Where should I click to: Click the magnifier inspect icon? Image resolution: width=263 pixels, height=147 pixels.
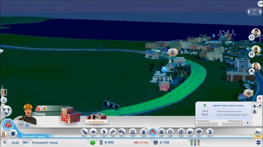21,124
